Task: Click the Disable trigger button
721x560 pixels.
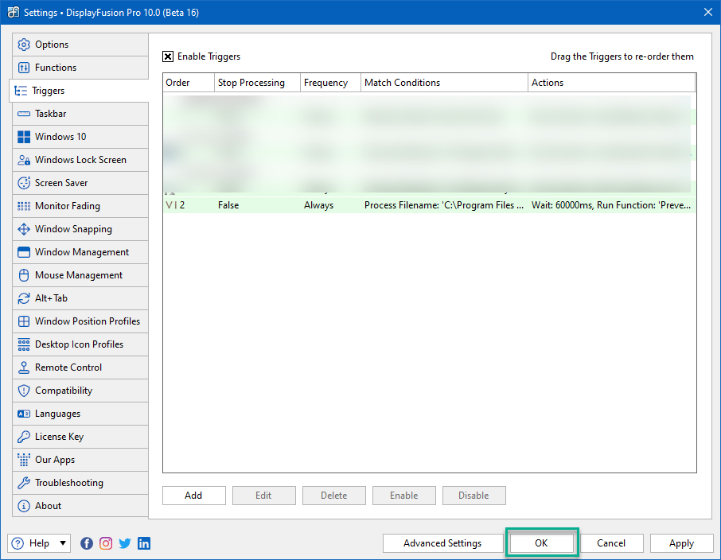Action: (474, 496)
